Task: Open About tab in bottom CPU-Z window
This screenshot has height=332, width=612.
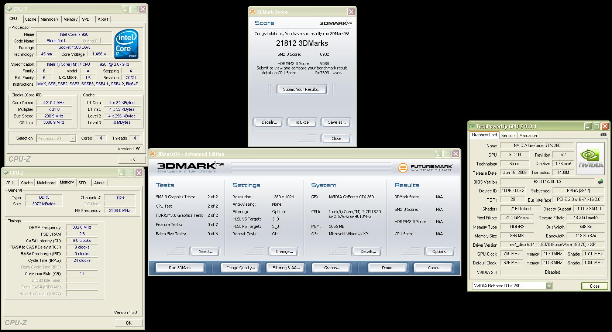Action: [99, 183]
